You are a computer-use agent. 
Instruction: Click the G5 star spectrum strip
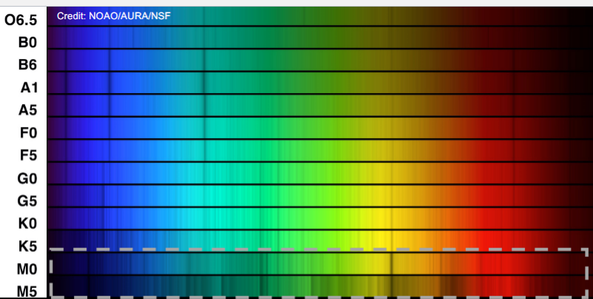[320, 196]
